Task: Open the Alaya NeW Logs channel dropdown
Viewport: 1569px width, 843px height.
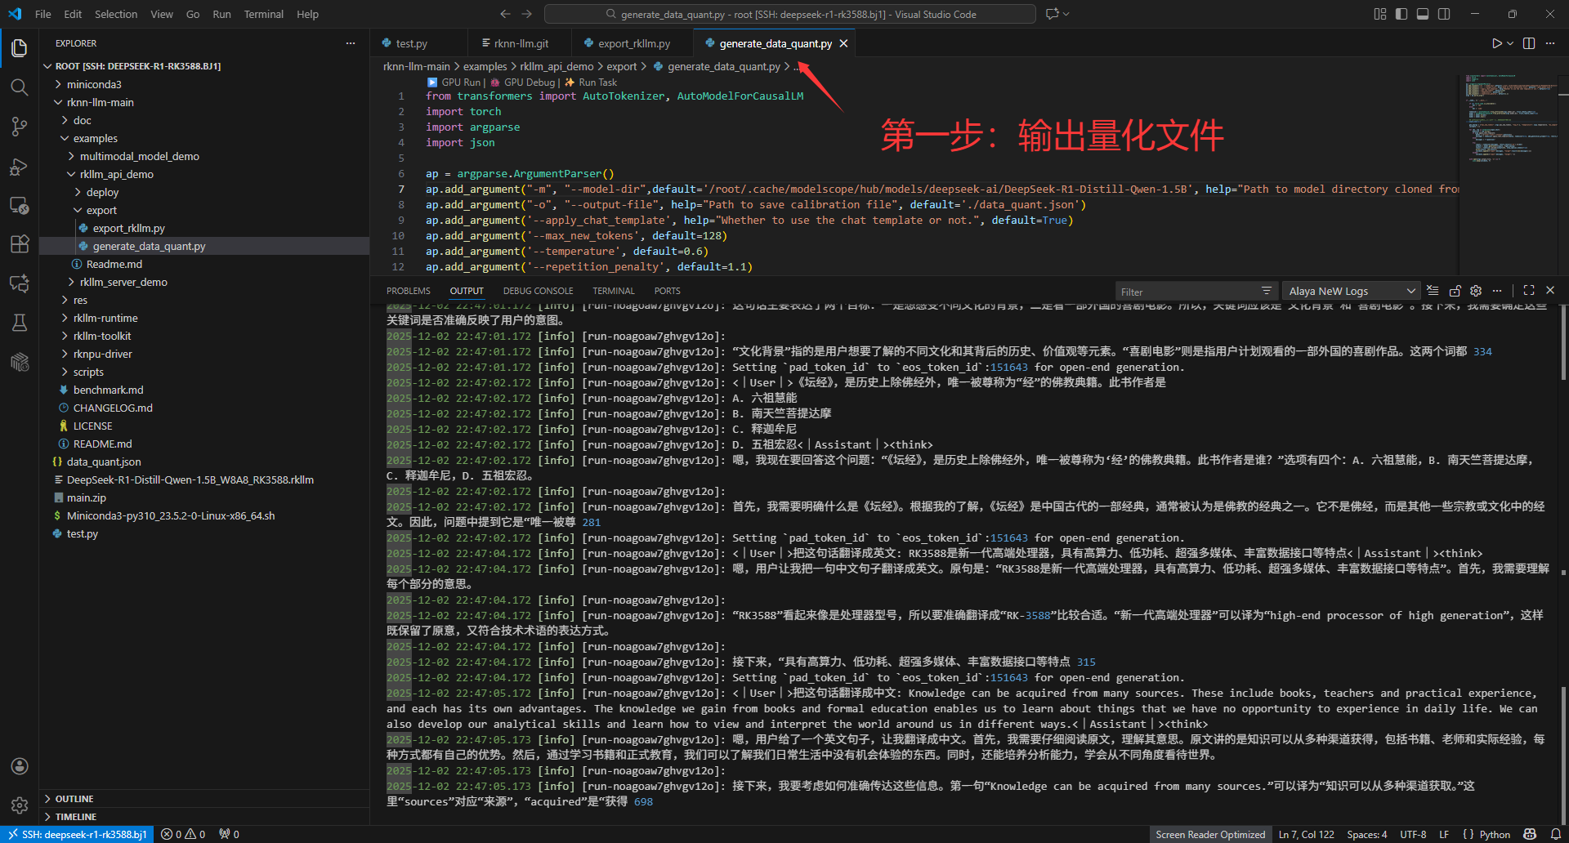Action: 1351,291
